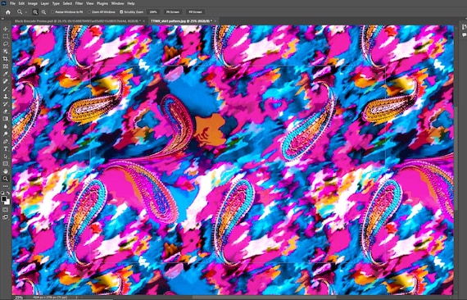
Task: Open the Window menu
Action: click(x=117, y=3)
